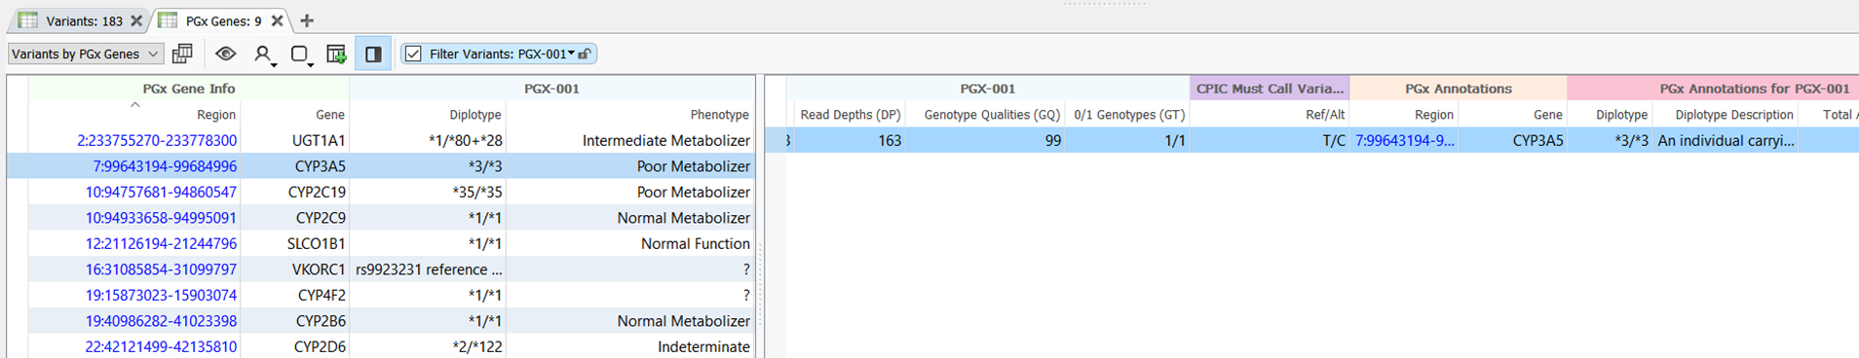Close the PGx Genes: 9 tab
The width and height of the screenshot is (1859, 358).
tap(278, 20)
